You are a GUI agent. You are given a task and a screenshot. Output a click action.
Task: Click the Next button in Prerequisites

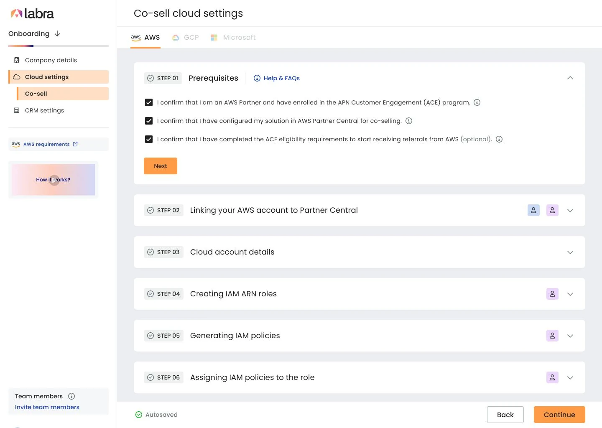[161, 166]
